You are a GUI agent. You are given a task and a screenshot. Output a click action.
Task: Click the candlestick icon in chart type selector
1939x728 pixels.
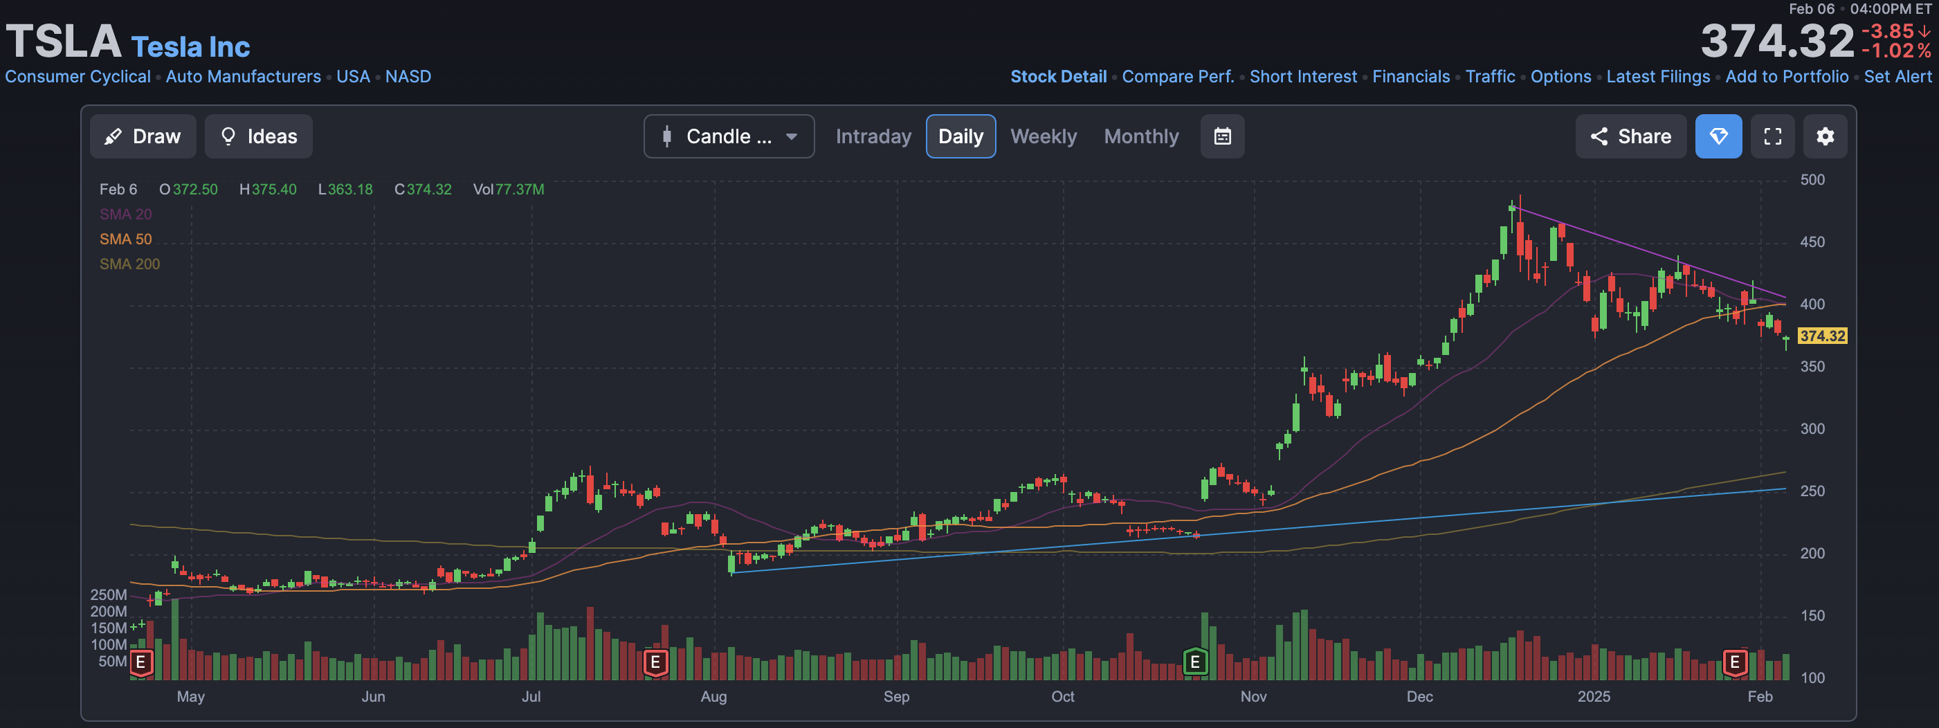click(x=666, y=136)
